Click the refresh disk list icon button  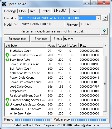tap(105, 18)
